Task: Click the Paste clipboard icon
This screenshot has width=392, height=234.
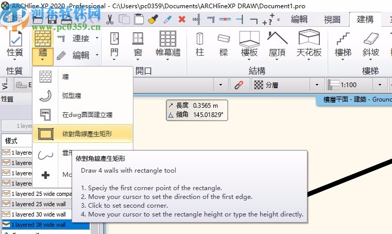Action: tap(139, 19)
